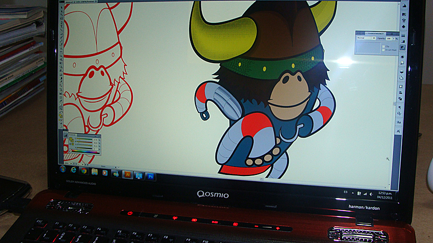Viewport: 433px width, 243px height.
Task: Open the Pathfinder panel in the dock
Action: pos(401,99)
